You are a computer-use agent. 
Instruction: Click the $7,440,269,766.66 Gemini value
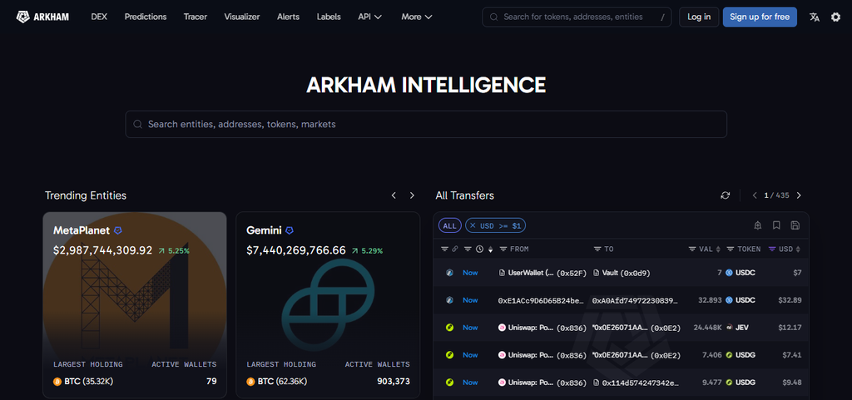(296, 250)
